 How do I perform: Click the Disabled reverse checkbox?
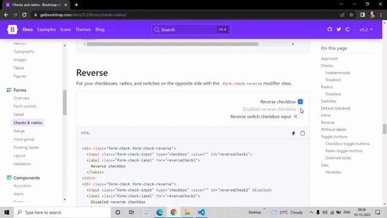click(300, 109)
